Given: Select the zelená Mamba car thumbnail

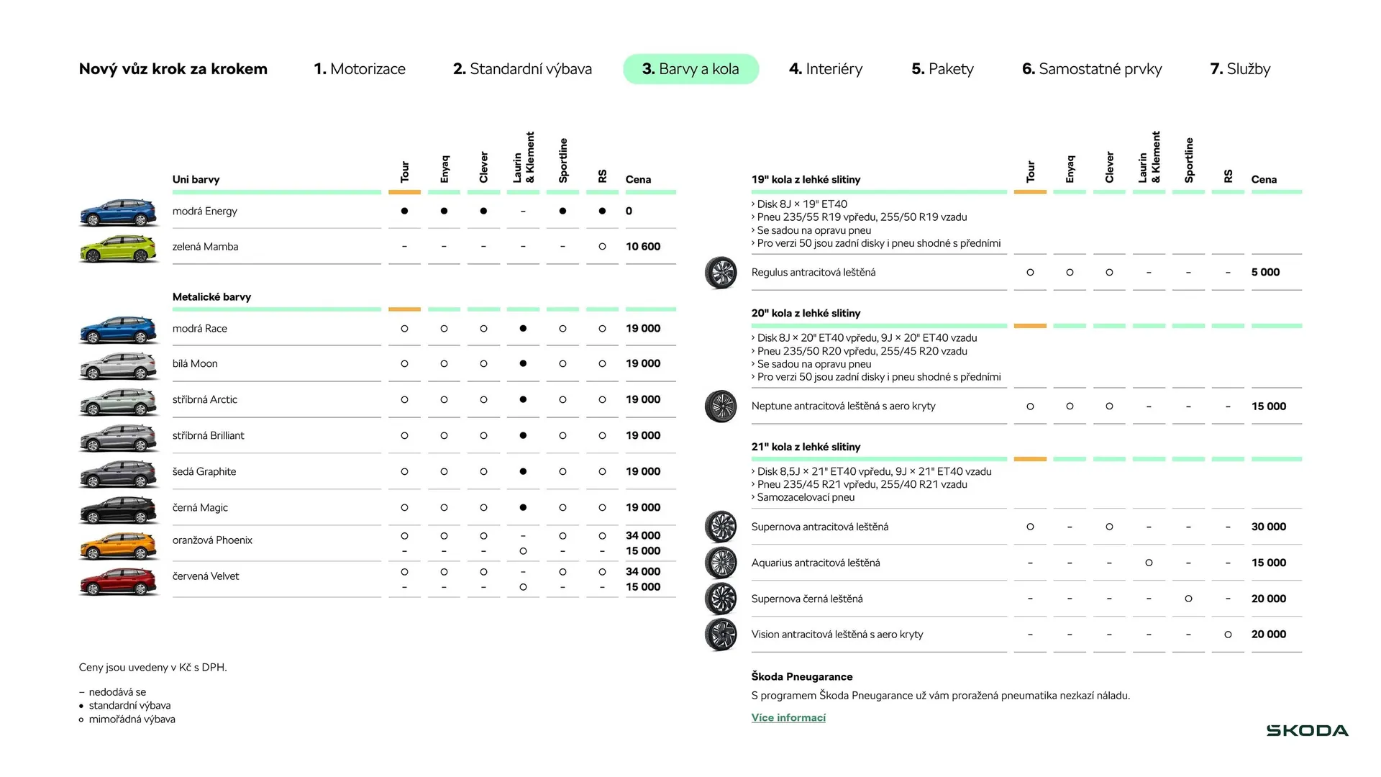Looking at the screenshot, I should pyautogui.click(x=119, y=248).
